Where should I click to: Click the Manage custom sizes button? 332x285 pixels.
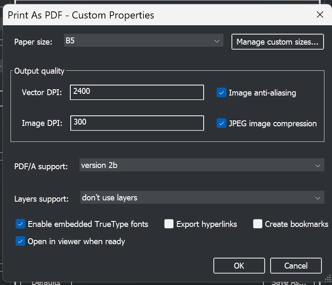[277, 42]
